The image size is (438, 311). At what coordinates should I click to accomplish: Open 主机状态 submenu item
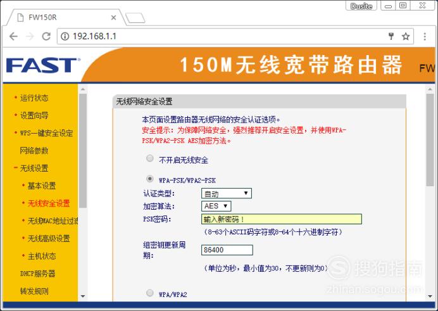[x=42, y=257]
